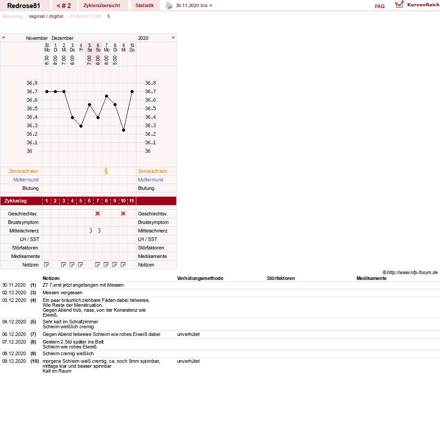440x430 pixels.
Task: Select cycle day 6 in Zyklustag row
Action: [x=89, y=201]
